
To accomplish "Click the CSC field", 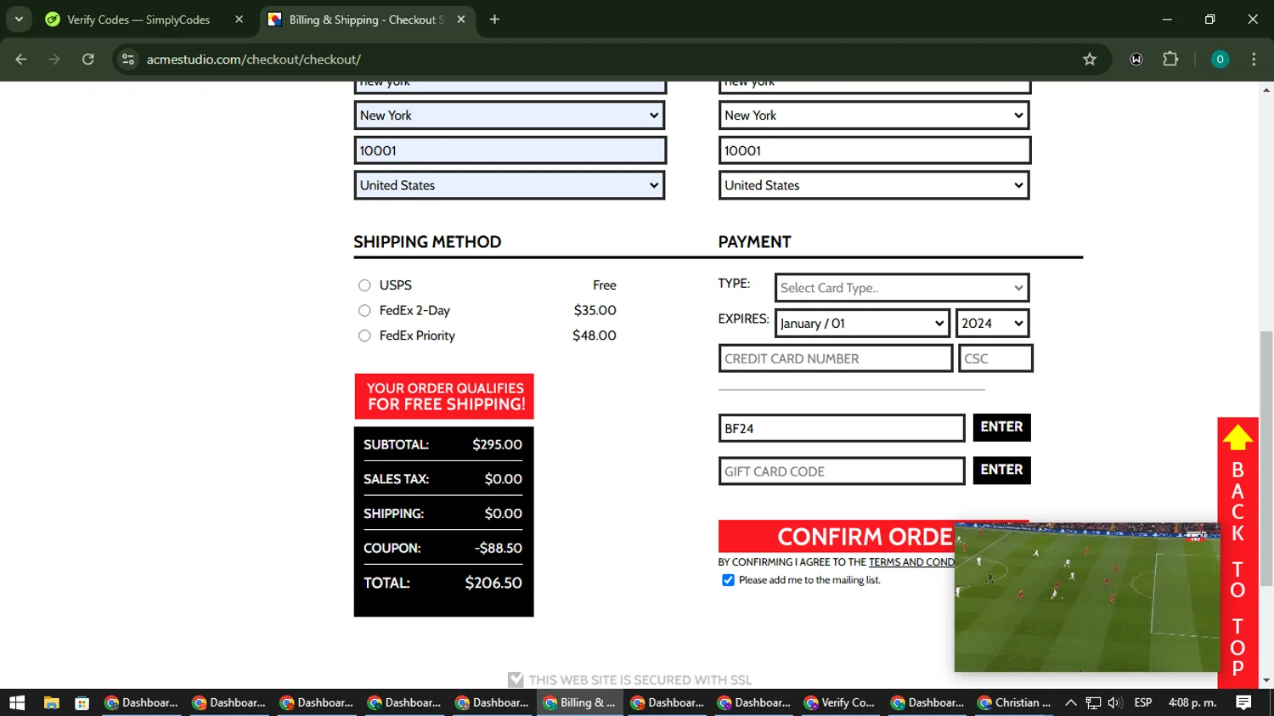I will click(995, 358).
